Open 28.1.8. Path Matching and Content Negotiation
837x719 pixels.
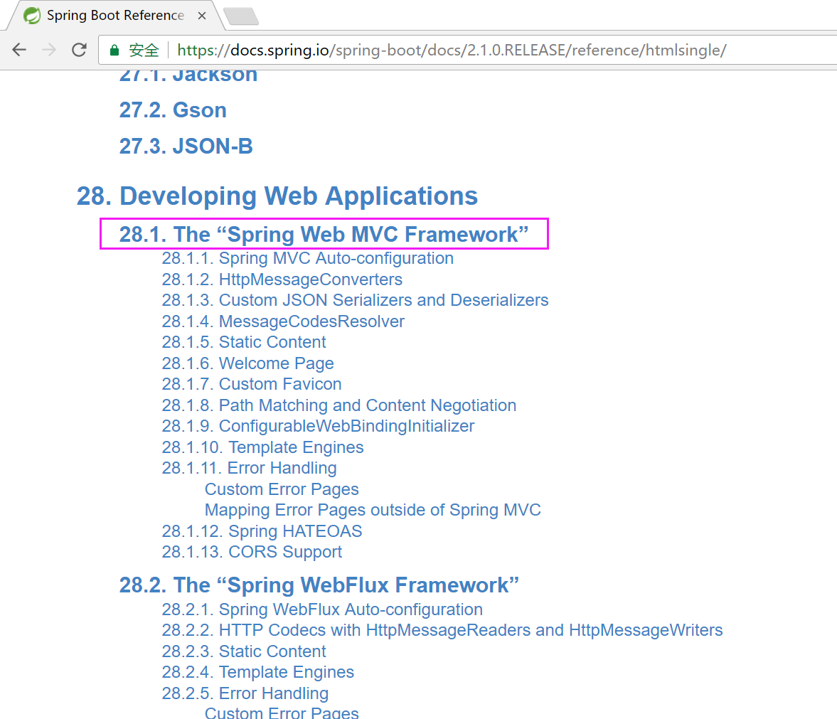pos(339,405)
